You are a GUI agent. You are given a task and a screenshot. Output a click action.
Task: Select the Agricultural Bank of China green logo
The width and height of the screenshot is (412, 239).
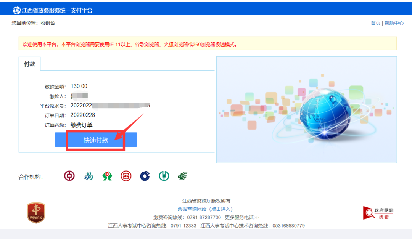pyautogui.click(x=163, y=176)
